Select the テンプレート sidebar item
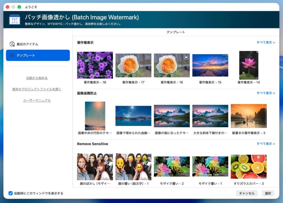 38,55
